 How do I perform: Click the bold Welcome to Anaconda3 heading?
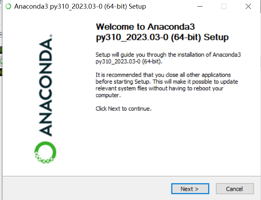click(162, 32)
